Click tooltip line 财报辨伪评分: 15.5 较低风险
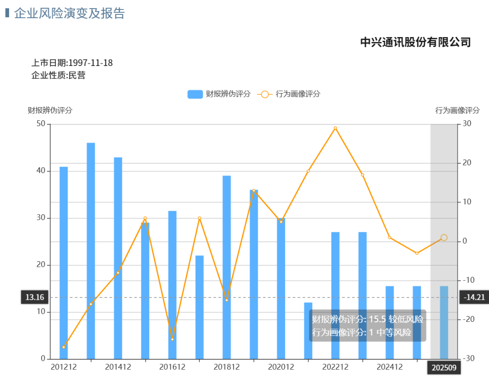 coord(368,319)
